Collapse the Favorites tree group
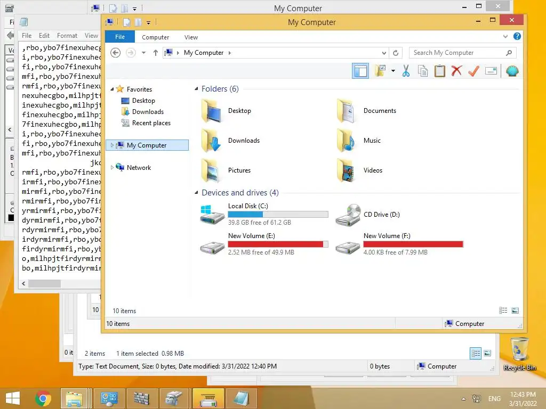Image resolution: width=546 pixels, height=409 pixels. [x=112, y=89]
